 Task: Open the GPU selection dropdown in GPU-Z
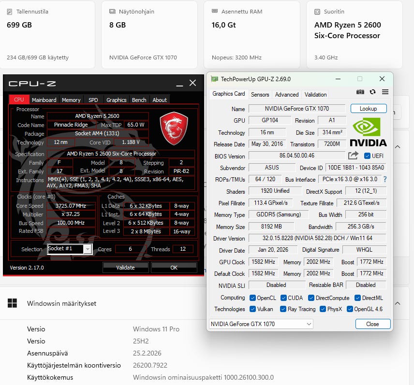261,324
